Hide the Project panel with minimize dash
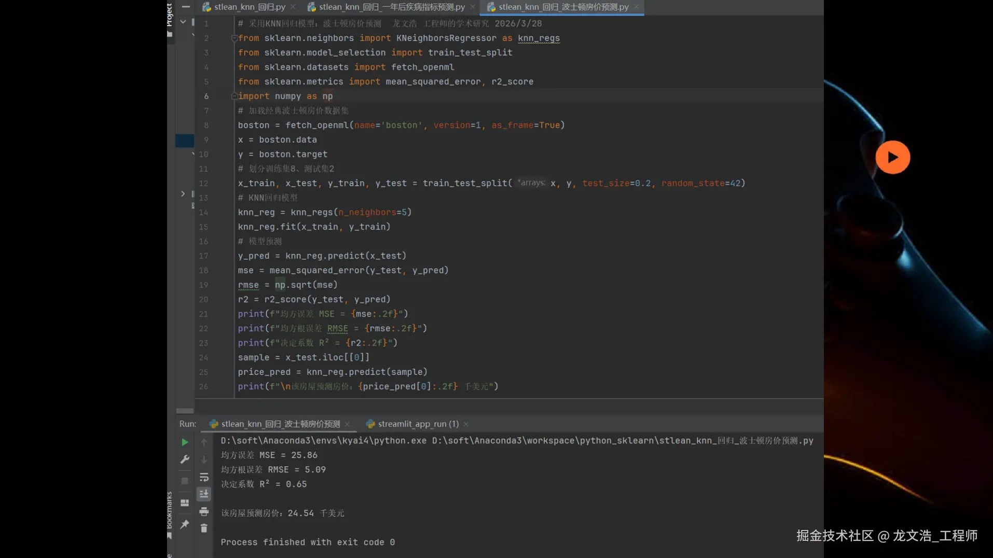Screen dimensions: 993x558 tap(186, 7)
